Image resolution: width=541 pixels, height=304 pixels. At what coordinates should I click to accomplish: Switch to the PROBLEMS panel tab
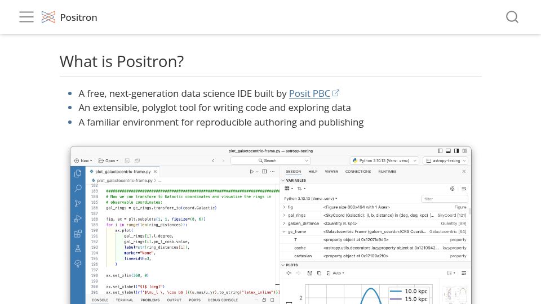(x=150, y=300)
